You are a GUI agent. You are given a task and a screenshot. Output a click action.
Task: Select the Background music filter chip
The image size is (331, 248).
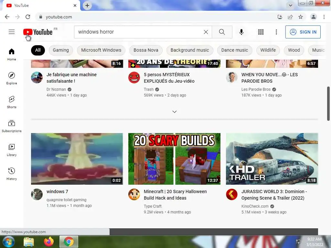190,50
